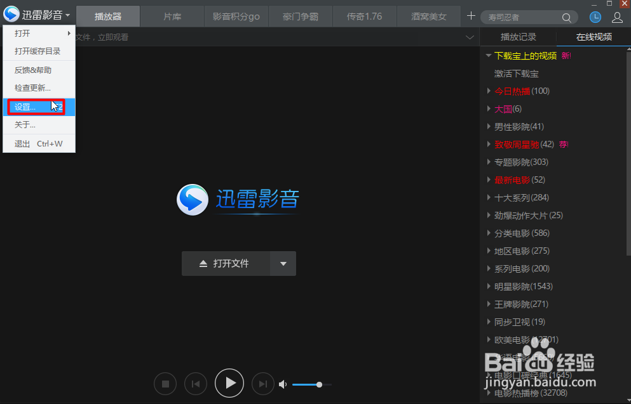631x404 pixels.
Task: Select 关于... menu item
Action: pos(39,125)
